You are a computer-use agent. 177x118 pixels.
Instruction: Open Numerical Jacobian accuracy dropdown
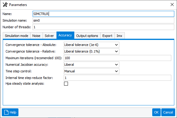[92, 65]
